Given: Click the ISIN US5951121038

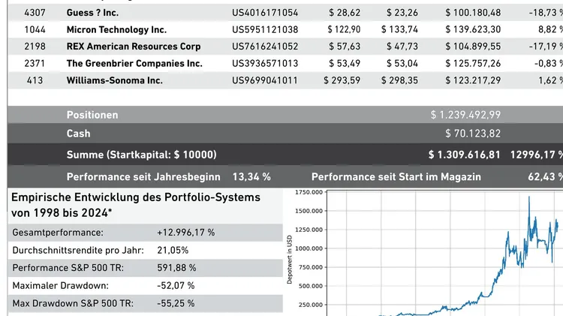Looking at the screenshot, I should point(265,29).
